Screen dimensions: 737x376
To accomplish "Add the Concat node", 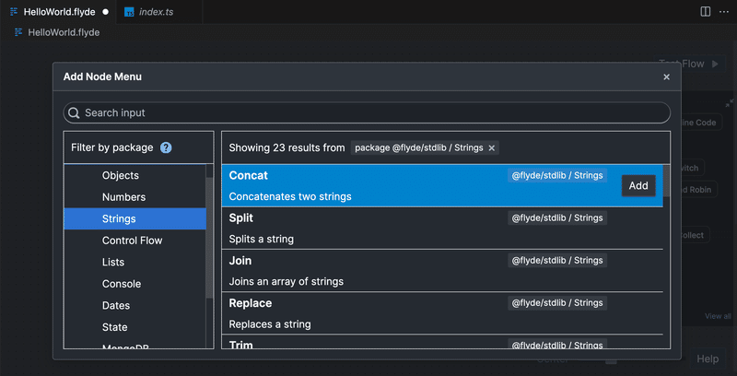I will coord(638,185).
